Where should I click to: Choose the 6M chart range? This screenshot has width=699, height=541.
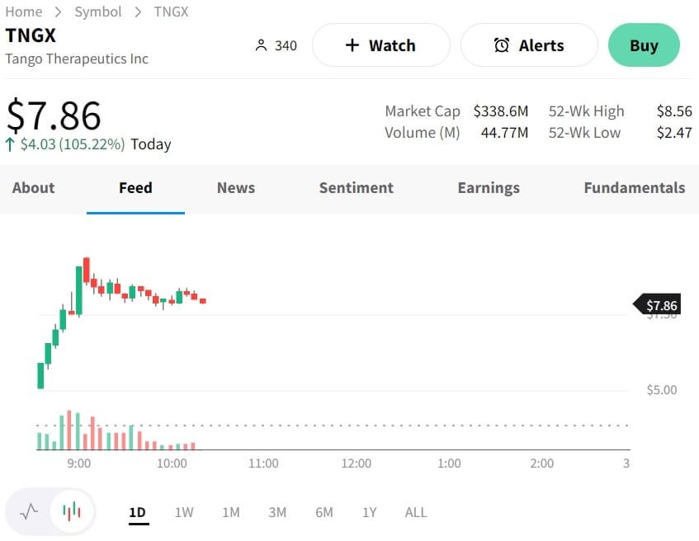324,512
